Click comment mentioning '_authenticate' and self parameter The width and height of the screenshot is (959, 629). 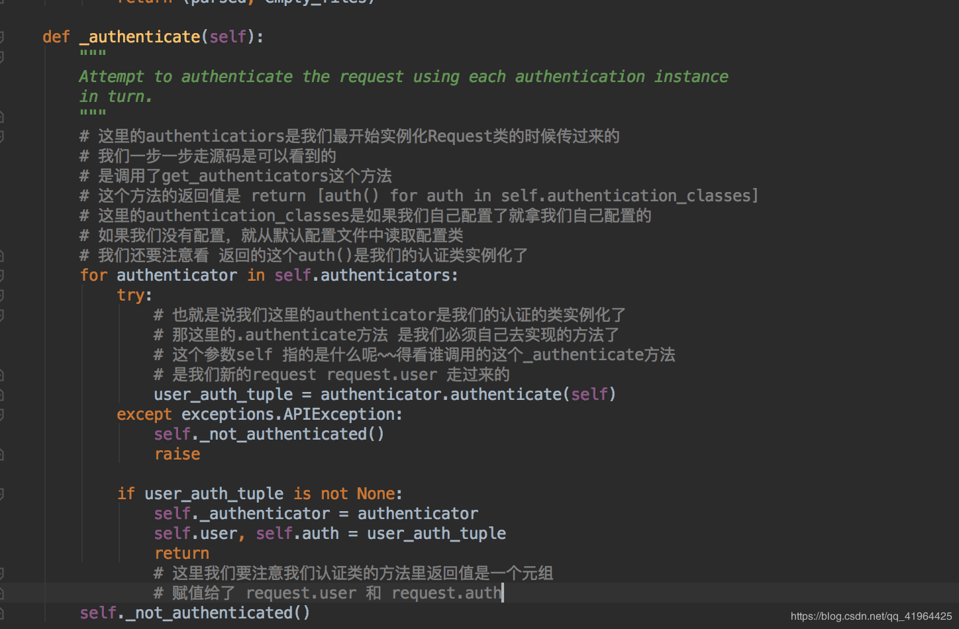(414, 355)
